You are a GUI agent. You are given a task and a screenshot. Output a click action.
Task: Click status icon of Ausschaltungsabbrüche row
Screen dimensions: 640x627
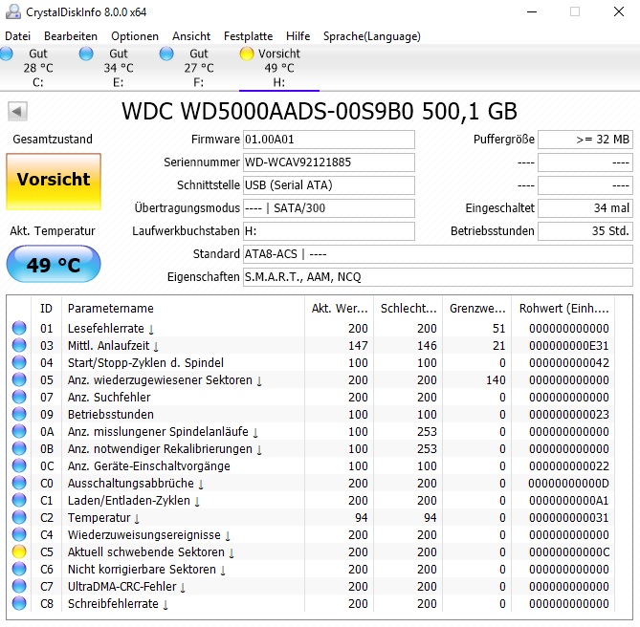(19, 483)
